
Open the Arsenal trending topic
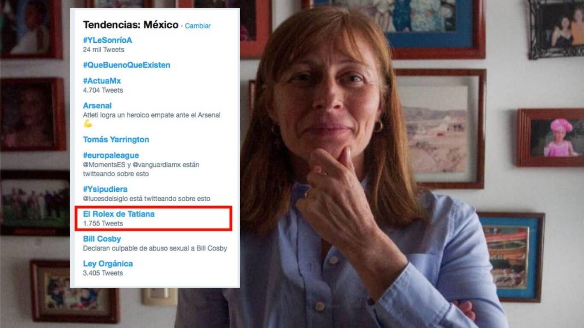97,105
